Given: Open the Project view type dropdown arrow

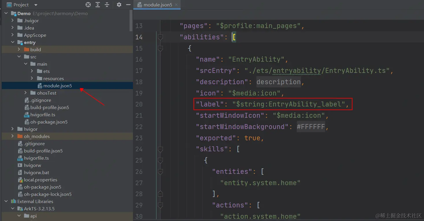Looking at the screenshot, I should pyautogui.click(x=36, y=5).
